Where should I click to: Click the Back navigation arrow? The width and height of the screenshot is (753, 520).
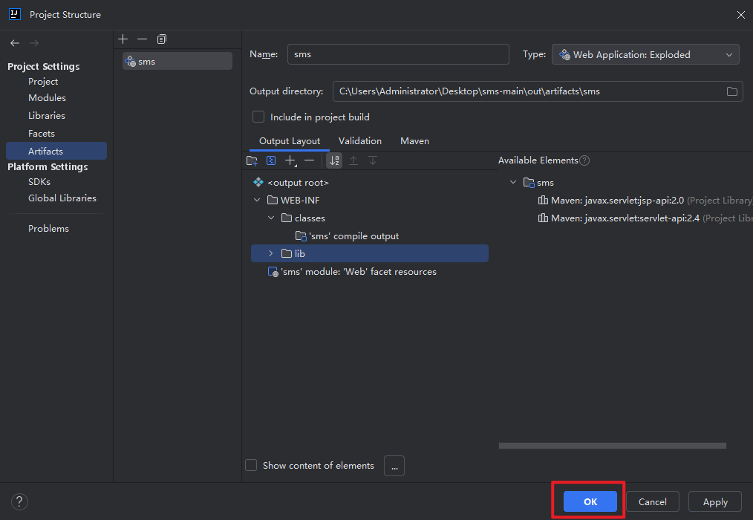(x=15, y=43)
